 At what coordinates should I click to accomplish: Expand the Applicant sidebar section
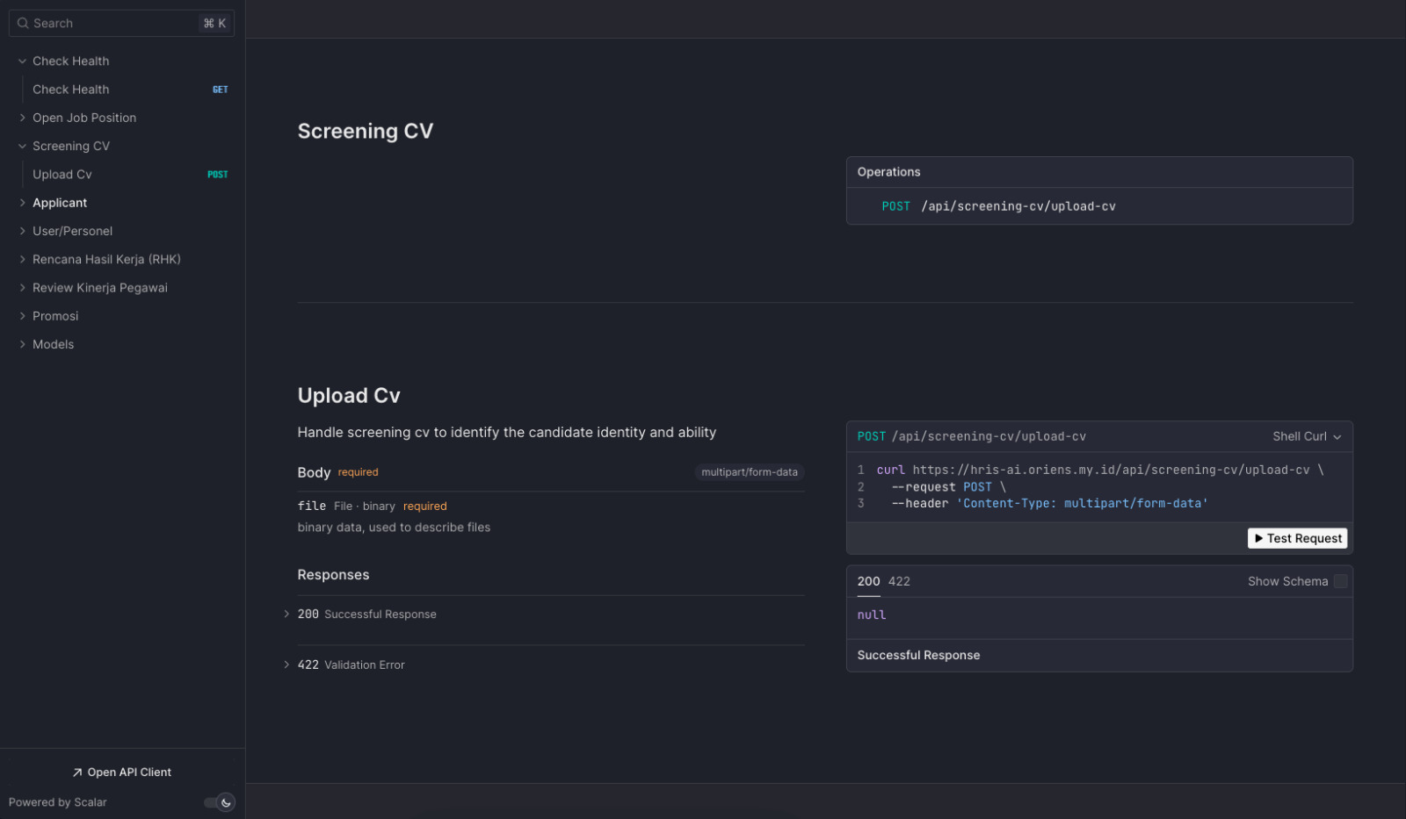coord(60,203)
